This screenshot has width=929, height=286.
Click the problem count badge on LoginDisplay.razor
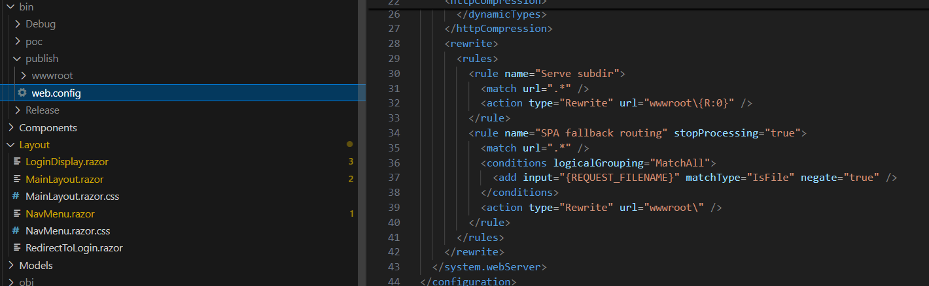click(x=351, y=162)
